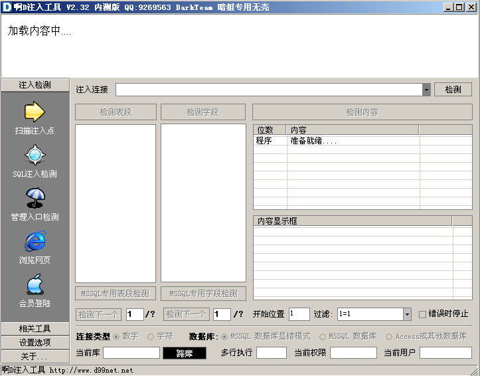Click the 当前权限 text field
The width and height of the screenshot is (480, 376).
[353, 353]
